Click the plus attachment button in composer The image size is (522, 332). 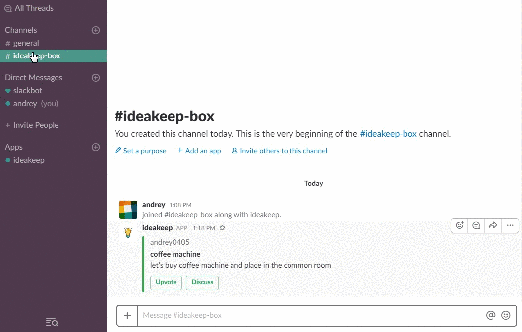pos(127,315)
